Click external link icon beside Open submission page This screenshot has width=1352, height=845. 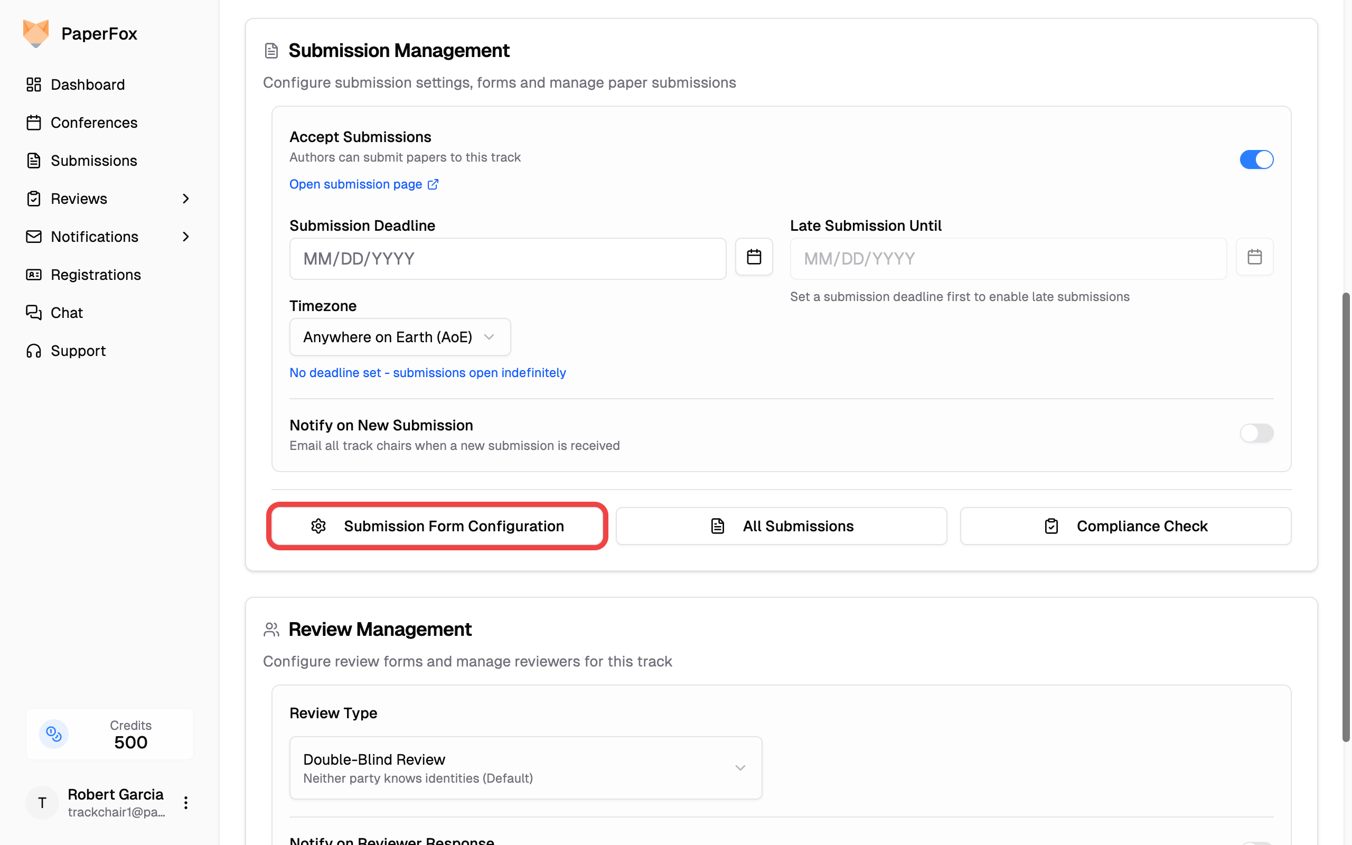pos(433,184)
